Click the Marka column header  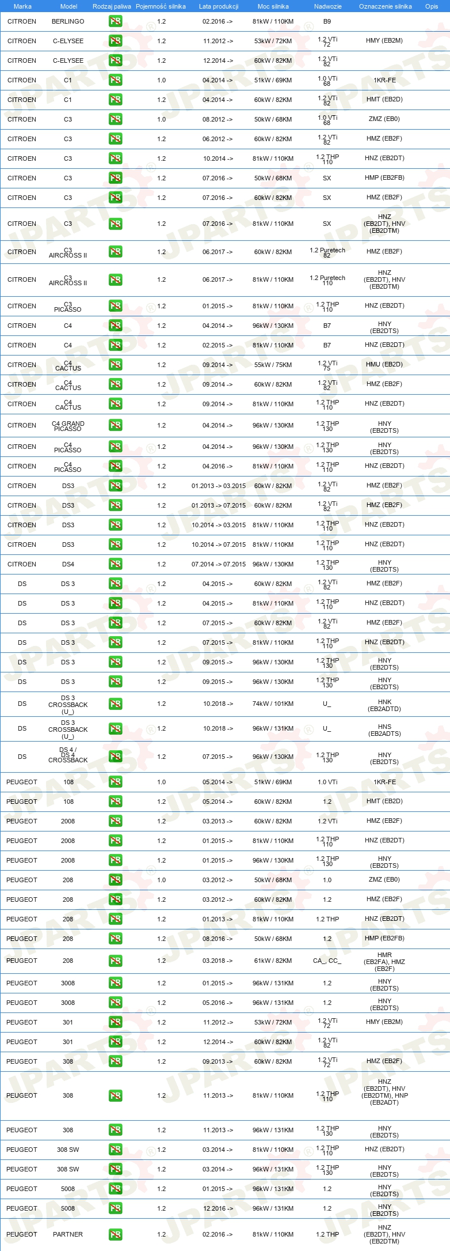(x=22, y=6)
